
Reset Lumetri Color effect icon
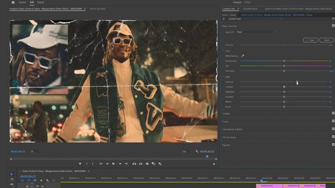coord(333,19)
